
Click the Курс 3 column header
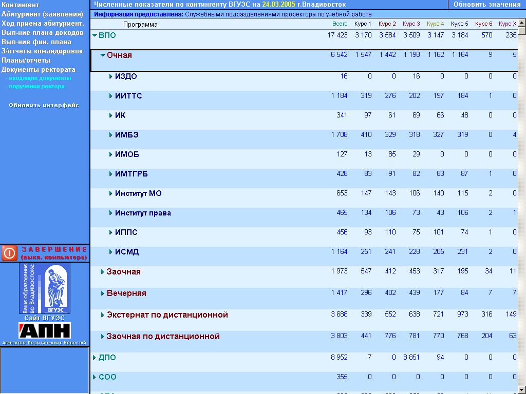pos(411,24)
